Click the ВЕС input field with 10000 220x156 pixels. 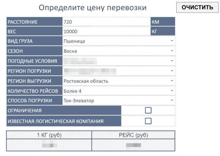pyautogui.click(x=107, y=31)
